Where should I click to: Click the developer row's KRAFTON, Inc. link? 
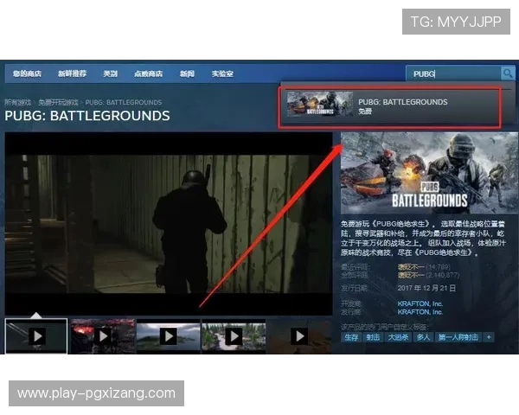[x=420, y=303]
